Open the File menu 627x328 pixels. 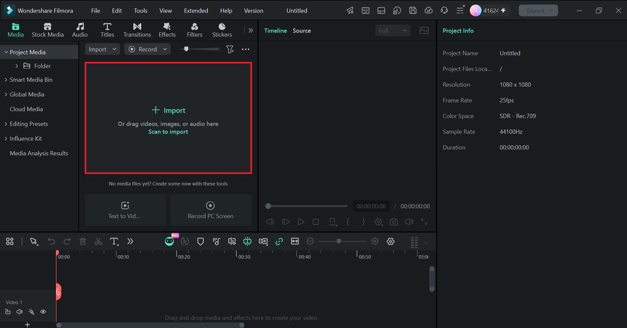(95, 10)
